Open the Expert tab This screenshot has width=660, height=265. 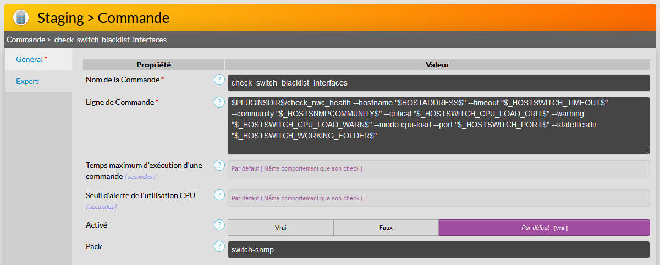(27, 81)
